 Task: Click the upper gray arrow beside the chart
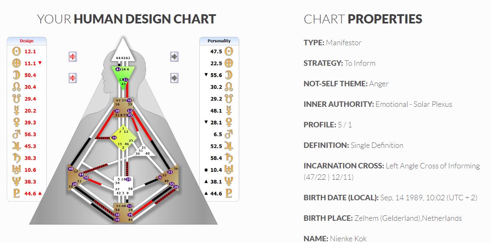[175, 57]
